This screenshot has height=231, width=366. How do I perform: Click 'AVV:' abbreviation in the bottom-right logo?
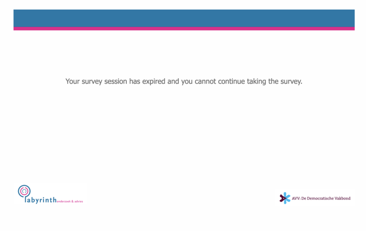(296, 199)
